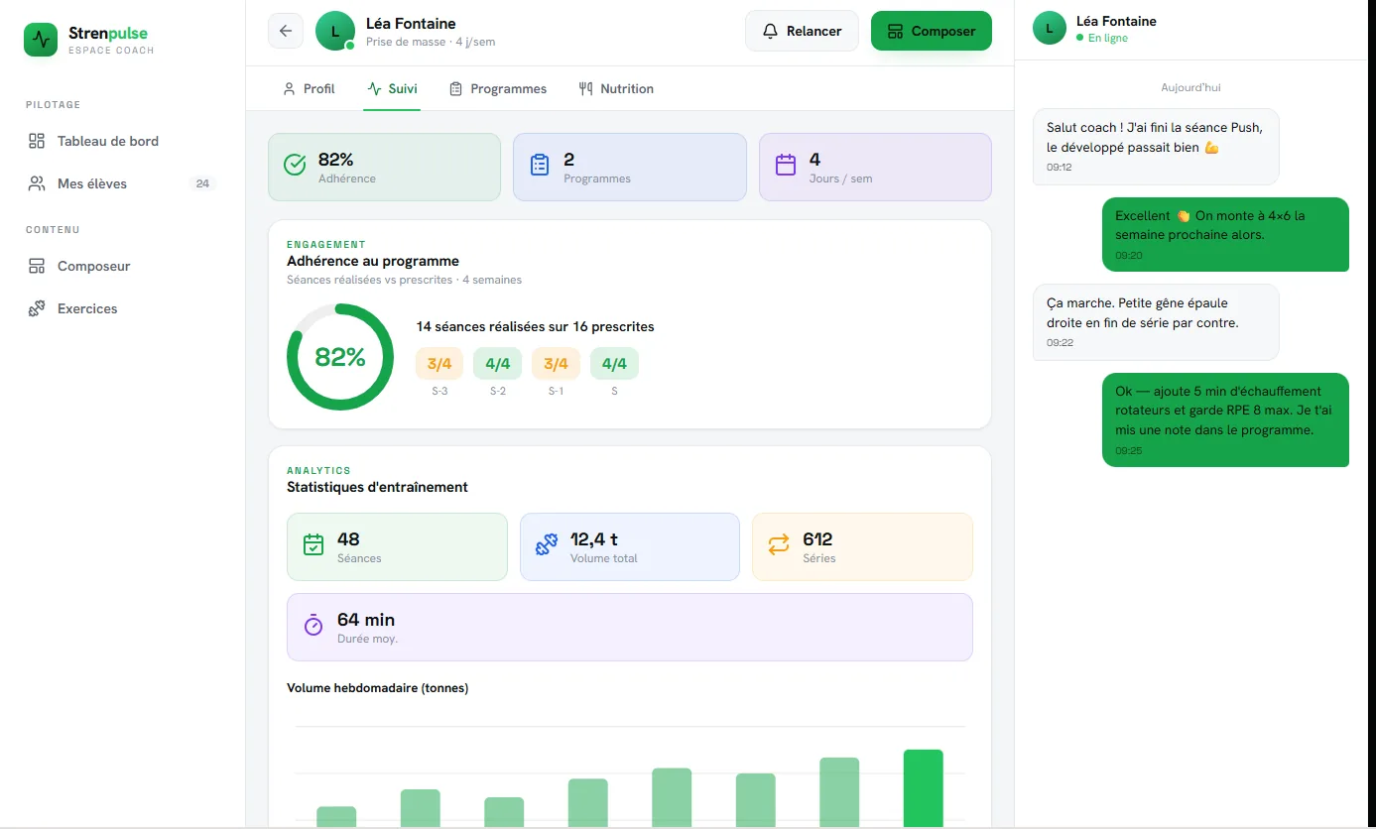Click the S-3 week badge

point(439,364)
